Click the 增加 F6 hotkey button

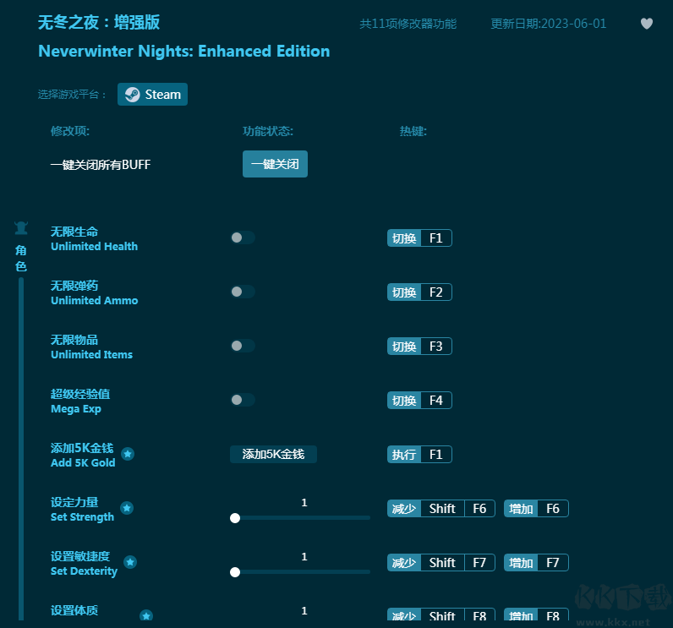tap(536, 508)
